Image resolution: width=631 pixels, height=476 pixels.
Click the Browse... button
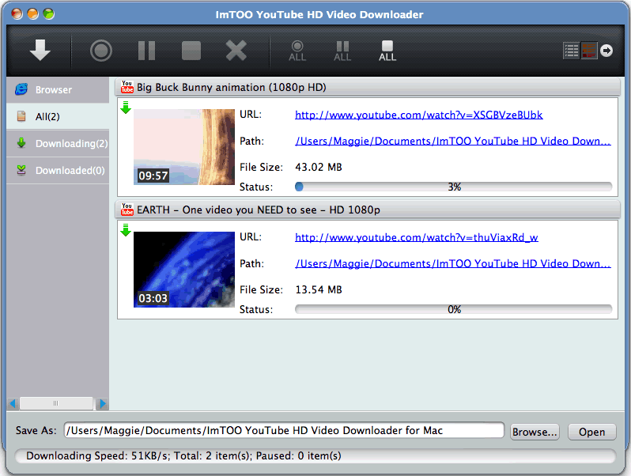pos(535,432)
